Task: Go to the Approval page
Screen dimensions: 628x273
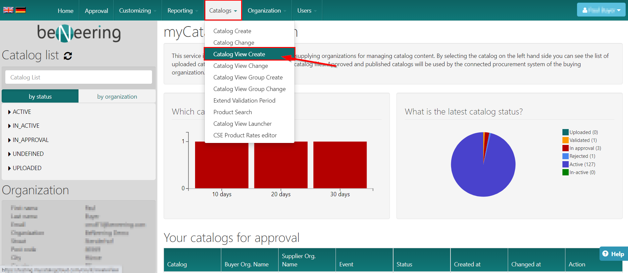Action: pyautogui.click(x=96, y=11)
